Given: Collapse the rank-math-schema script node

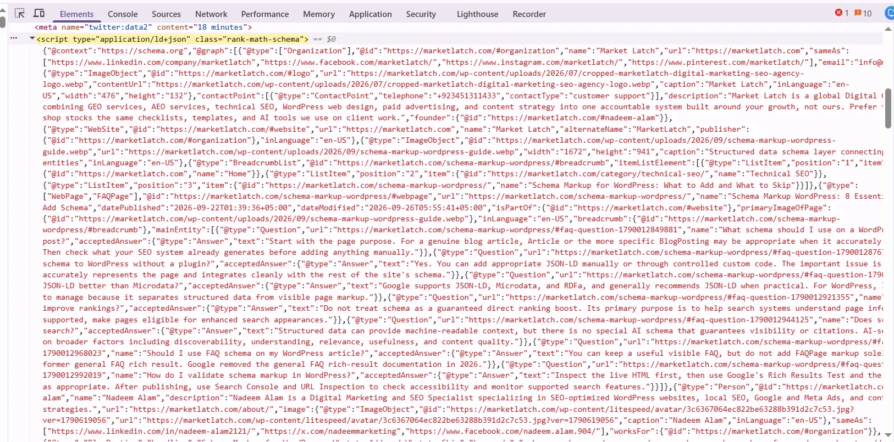Looking at the screenshot, I should tap(32, 38).
